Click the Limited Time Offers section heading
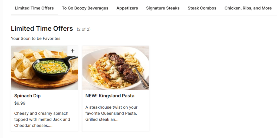 click(42, 29)
